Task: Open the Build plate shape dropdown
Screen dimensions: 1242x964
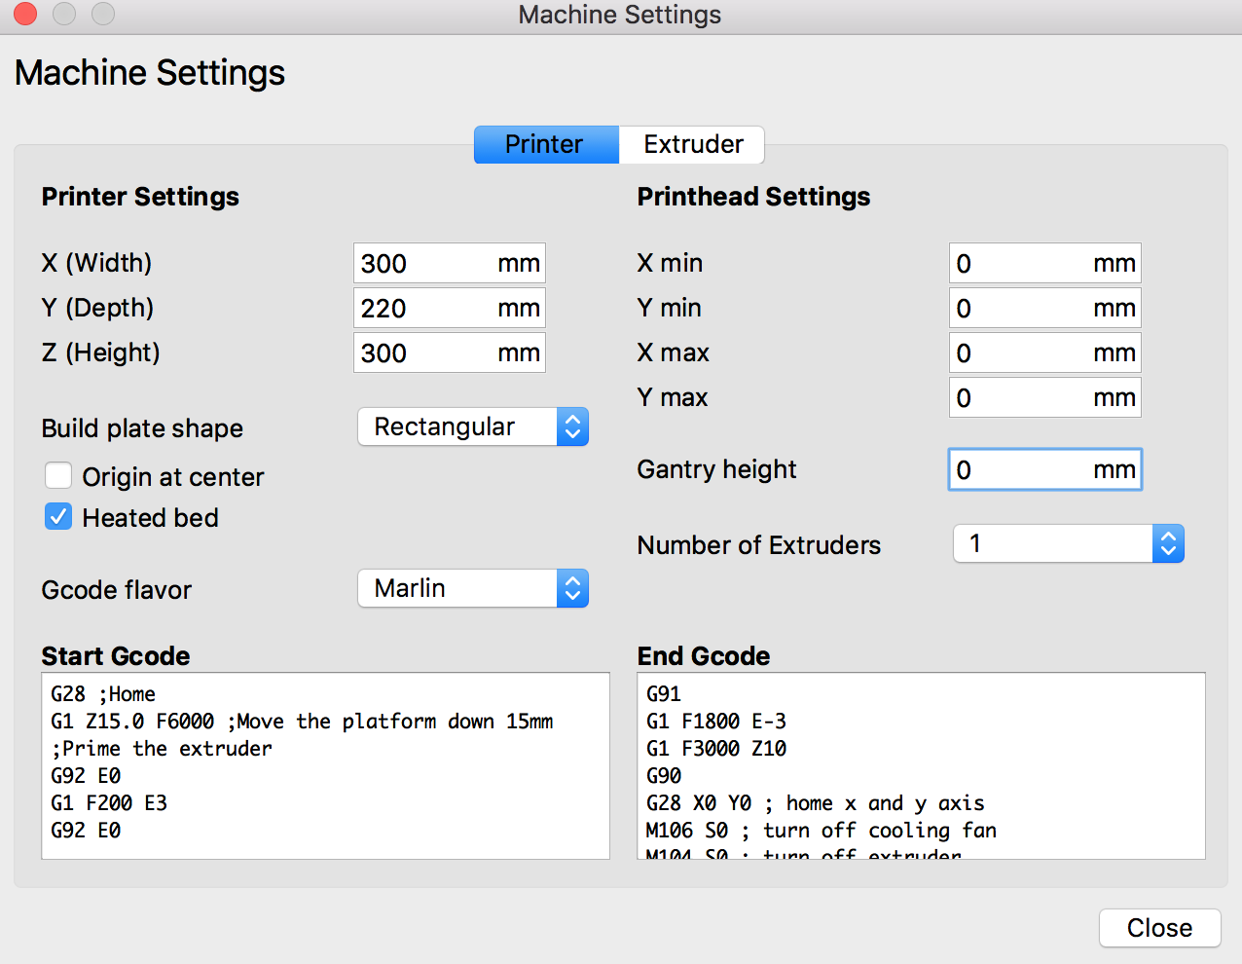Action: (x=473, y=426)
